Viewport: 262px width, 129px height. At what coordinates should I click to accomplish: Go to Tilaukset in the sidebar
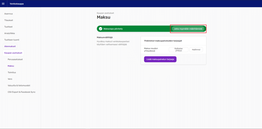point(9,20)
